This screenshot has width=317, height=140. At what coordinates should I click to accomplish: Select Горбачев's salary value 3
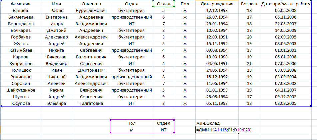click(163, 37)
